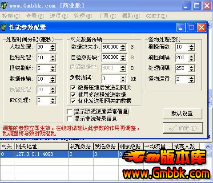Viewport: 213px width, 183px height.
Task: Decrease 刷怪倍数 spinner down arrow
Action: pos(191,49)
